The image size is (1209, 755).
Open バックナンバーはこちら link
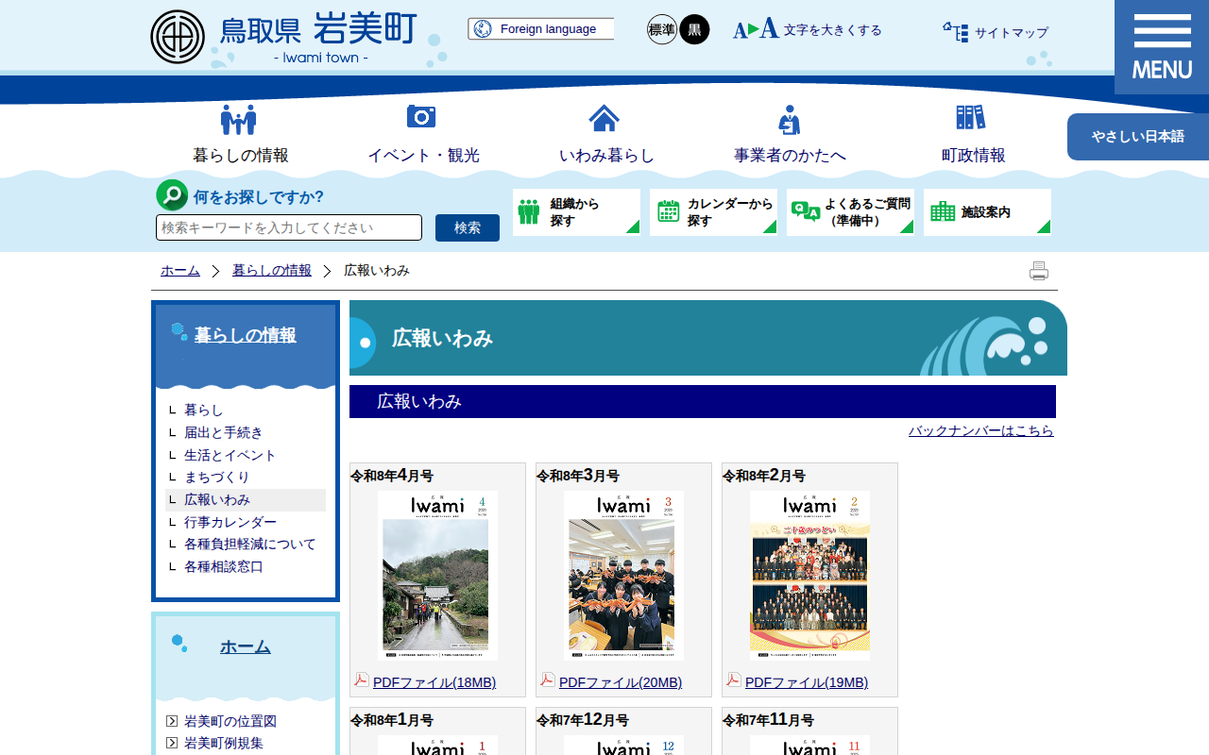pyautogui.click(x=981, y=430)
